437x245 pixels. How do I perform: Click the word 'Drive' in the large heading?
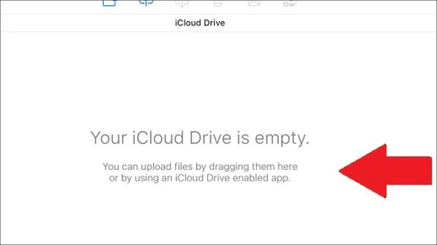pos(208,138)
